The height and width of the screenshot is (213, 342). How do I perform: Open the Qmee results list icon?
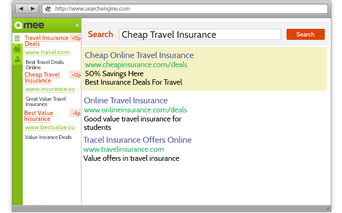coord(17,38)
